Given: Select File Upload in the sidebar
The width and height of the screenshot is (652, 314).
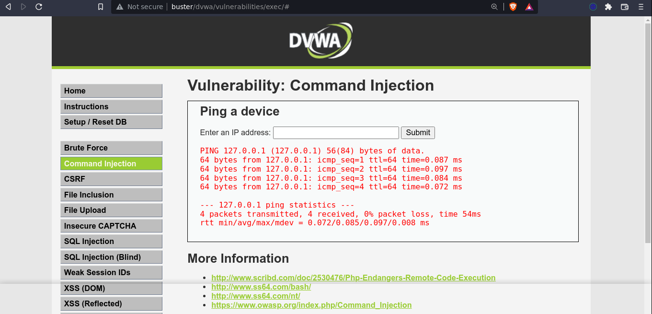Looking at the screenshot, I should (111, 210).
